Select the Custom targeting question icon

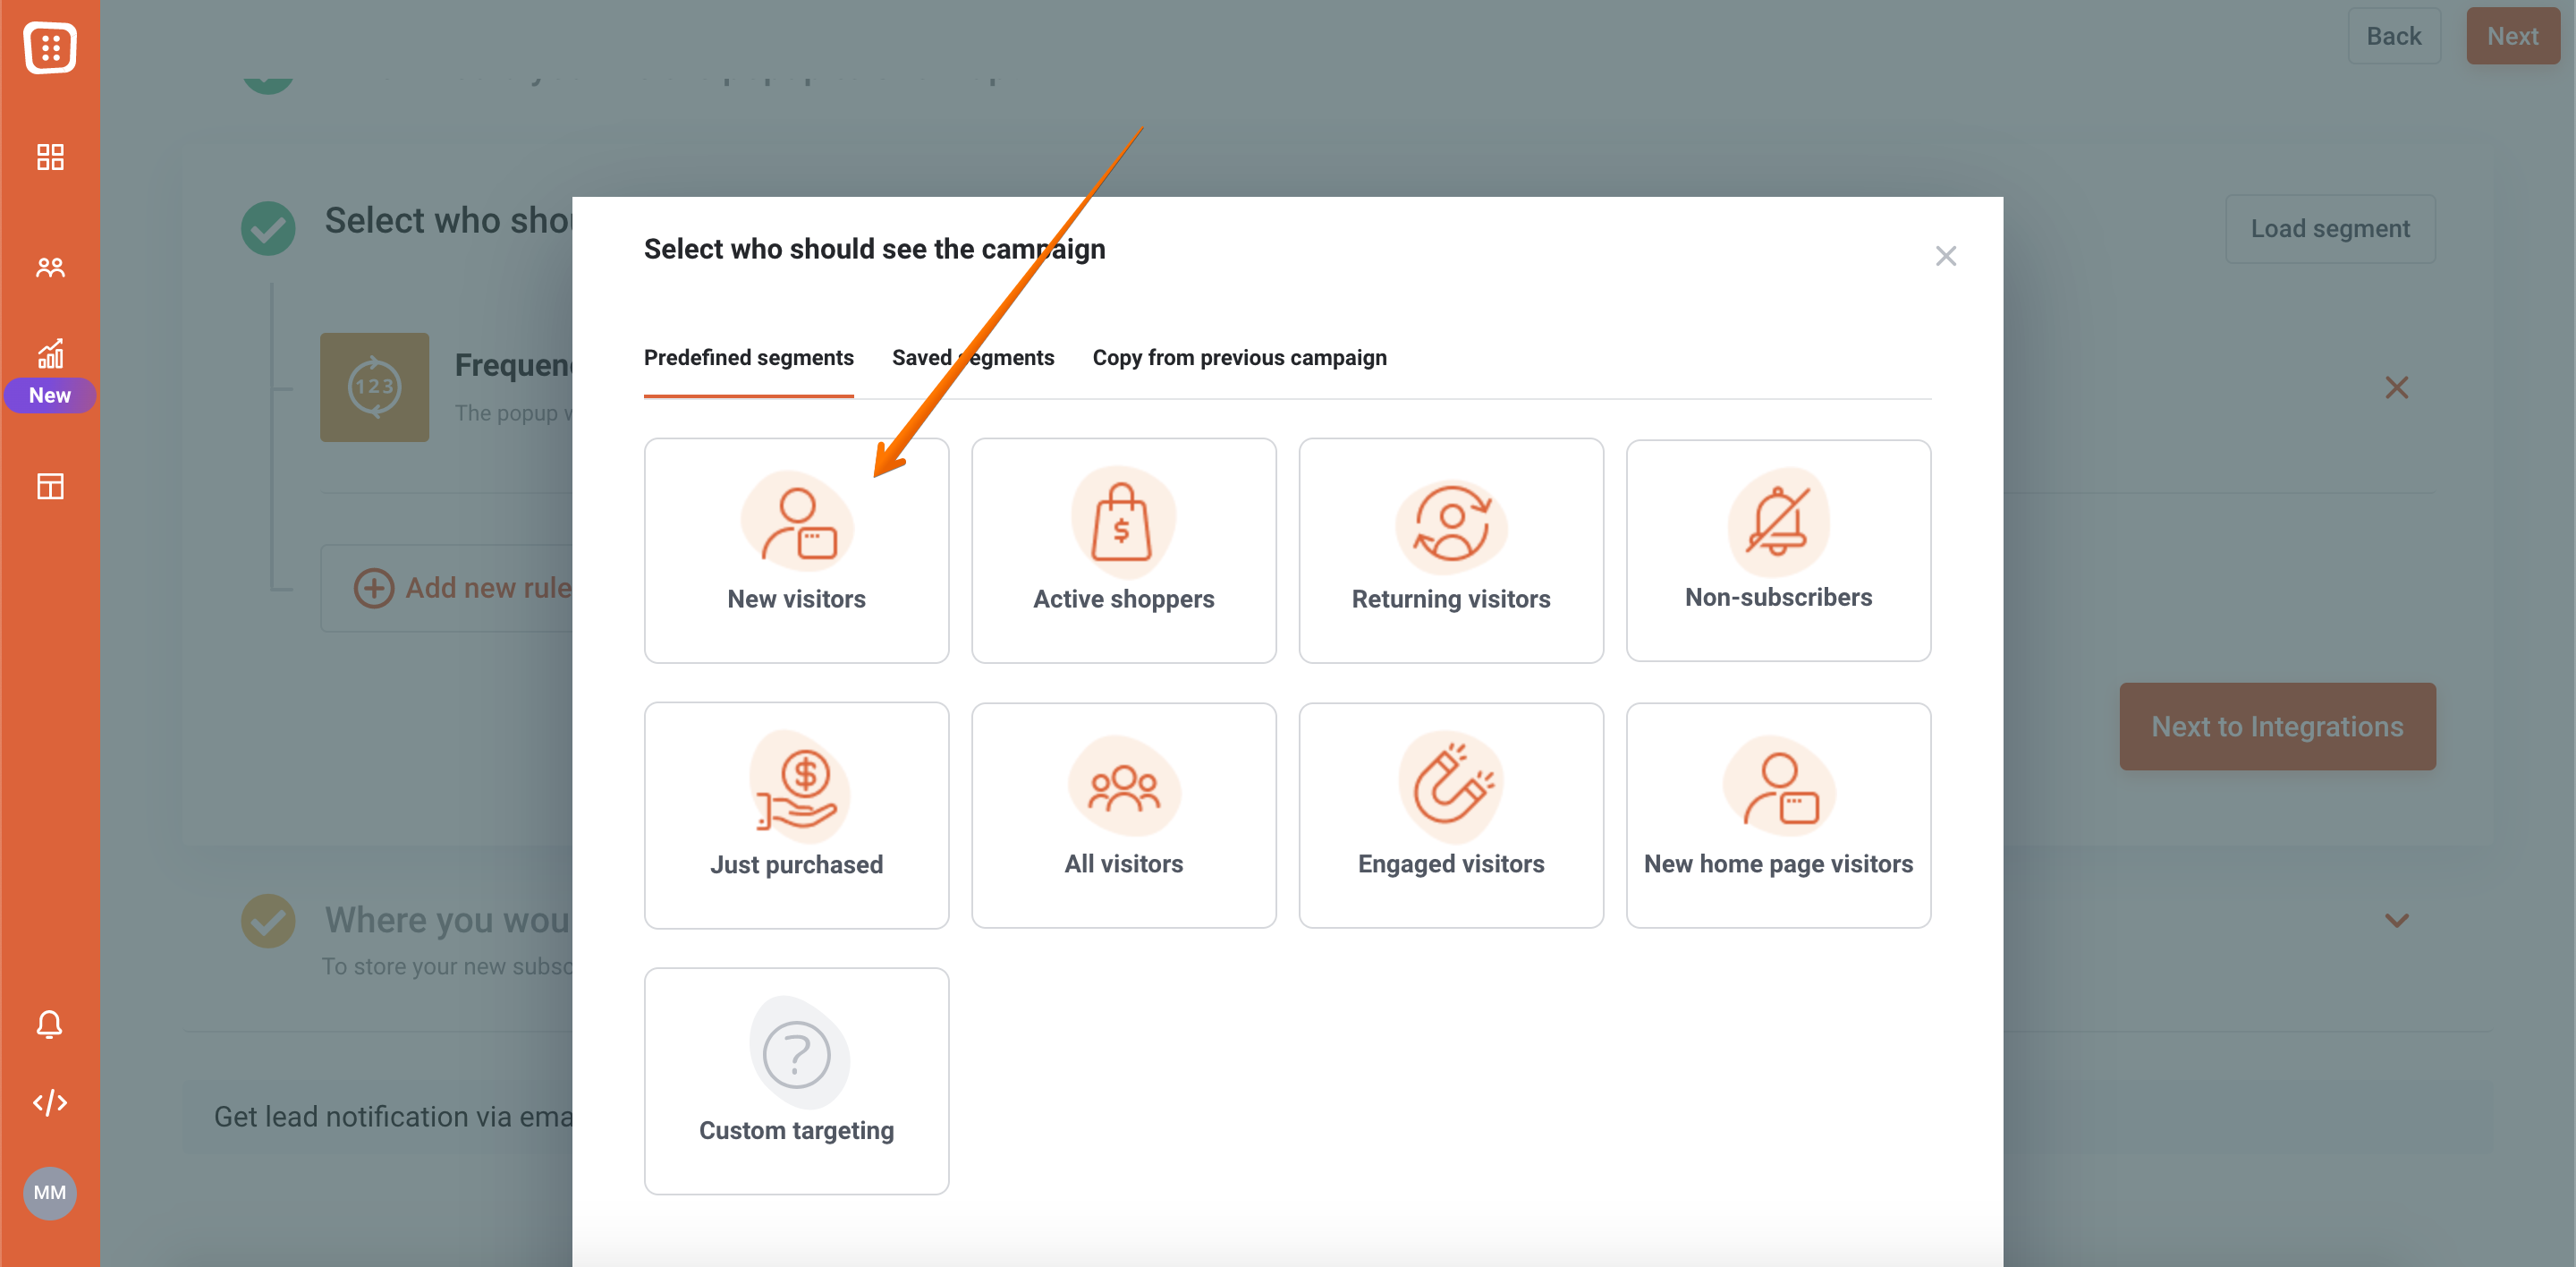[797, 1053]
